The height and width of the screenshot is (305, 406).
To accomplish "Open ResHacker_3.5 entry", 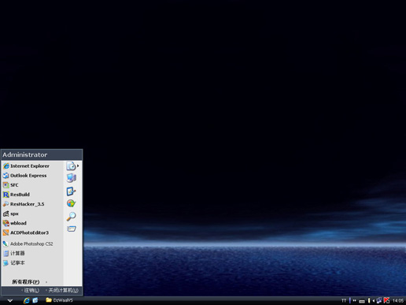I will tap(32, 204).
